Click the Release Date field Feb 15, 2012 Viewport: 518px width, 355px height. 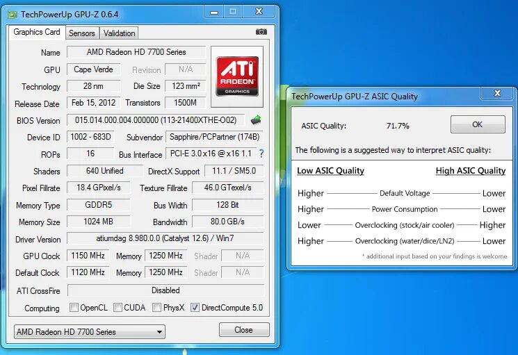click(x=93, y=103)
